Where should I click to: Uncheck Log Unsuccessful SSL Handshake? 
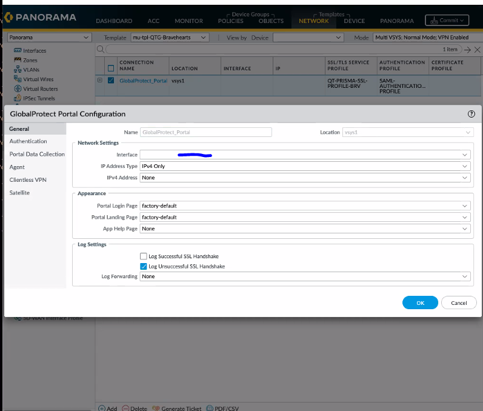(x=143, y=266)
